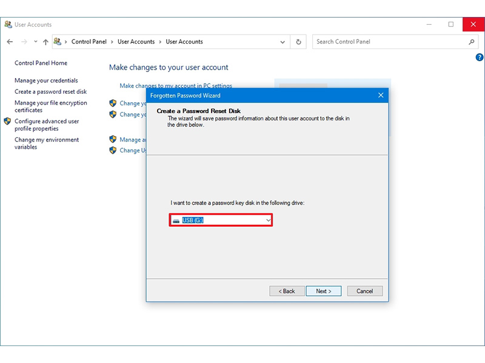Select the first User Accounts breadcrumb

point(136,42)
